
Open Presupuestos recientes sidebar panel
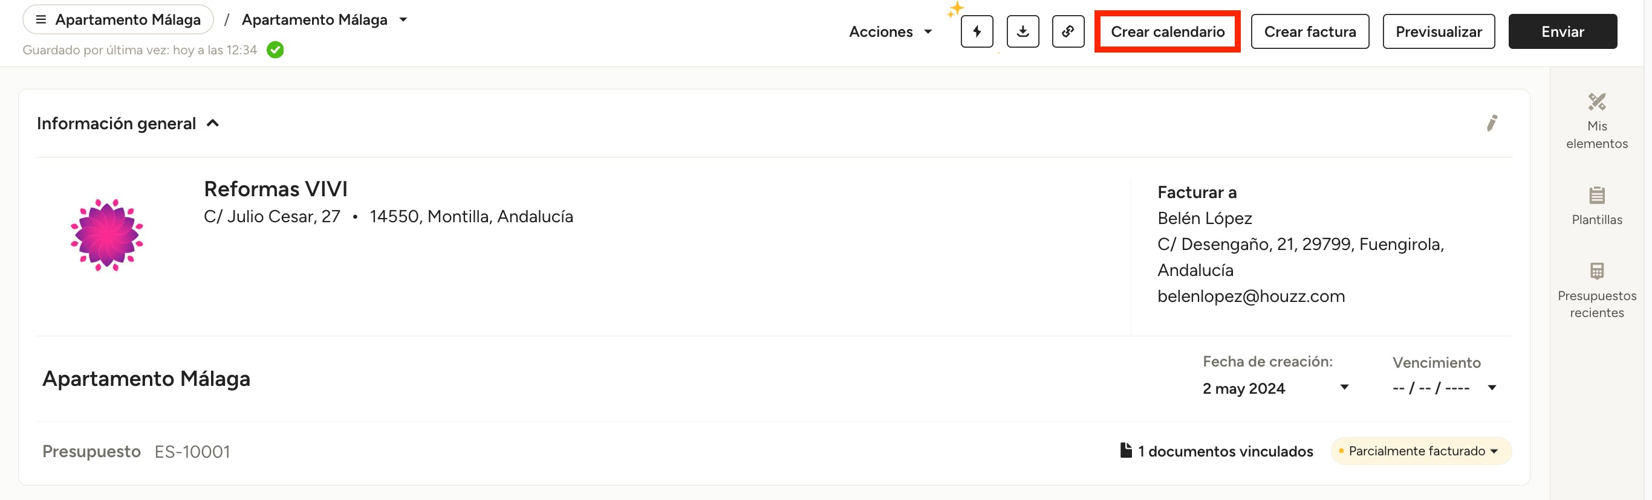point(1596,290)
